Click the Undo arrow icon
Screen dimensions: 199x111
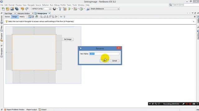[x=22, y=9]
